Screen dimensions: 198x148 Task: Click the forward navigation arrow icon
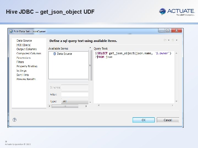[173, 40]
